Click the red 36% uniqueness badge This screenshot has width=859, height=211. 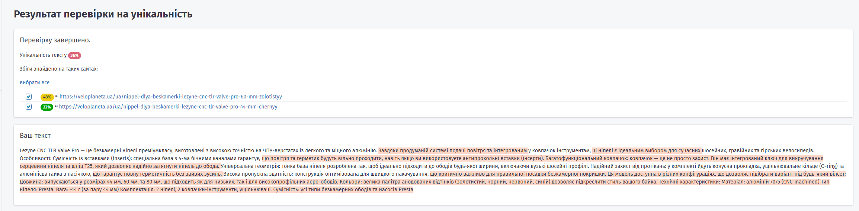[x=74, y=55]
